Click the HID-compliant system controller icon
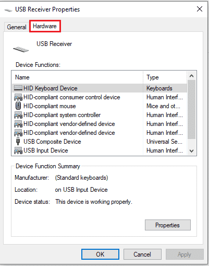The height and width of the screenshot is (266, 209). tap(18, 115)
